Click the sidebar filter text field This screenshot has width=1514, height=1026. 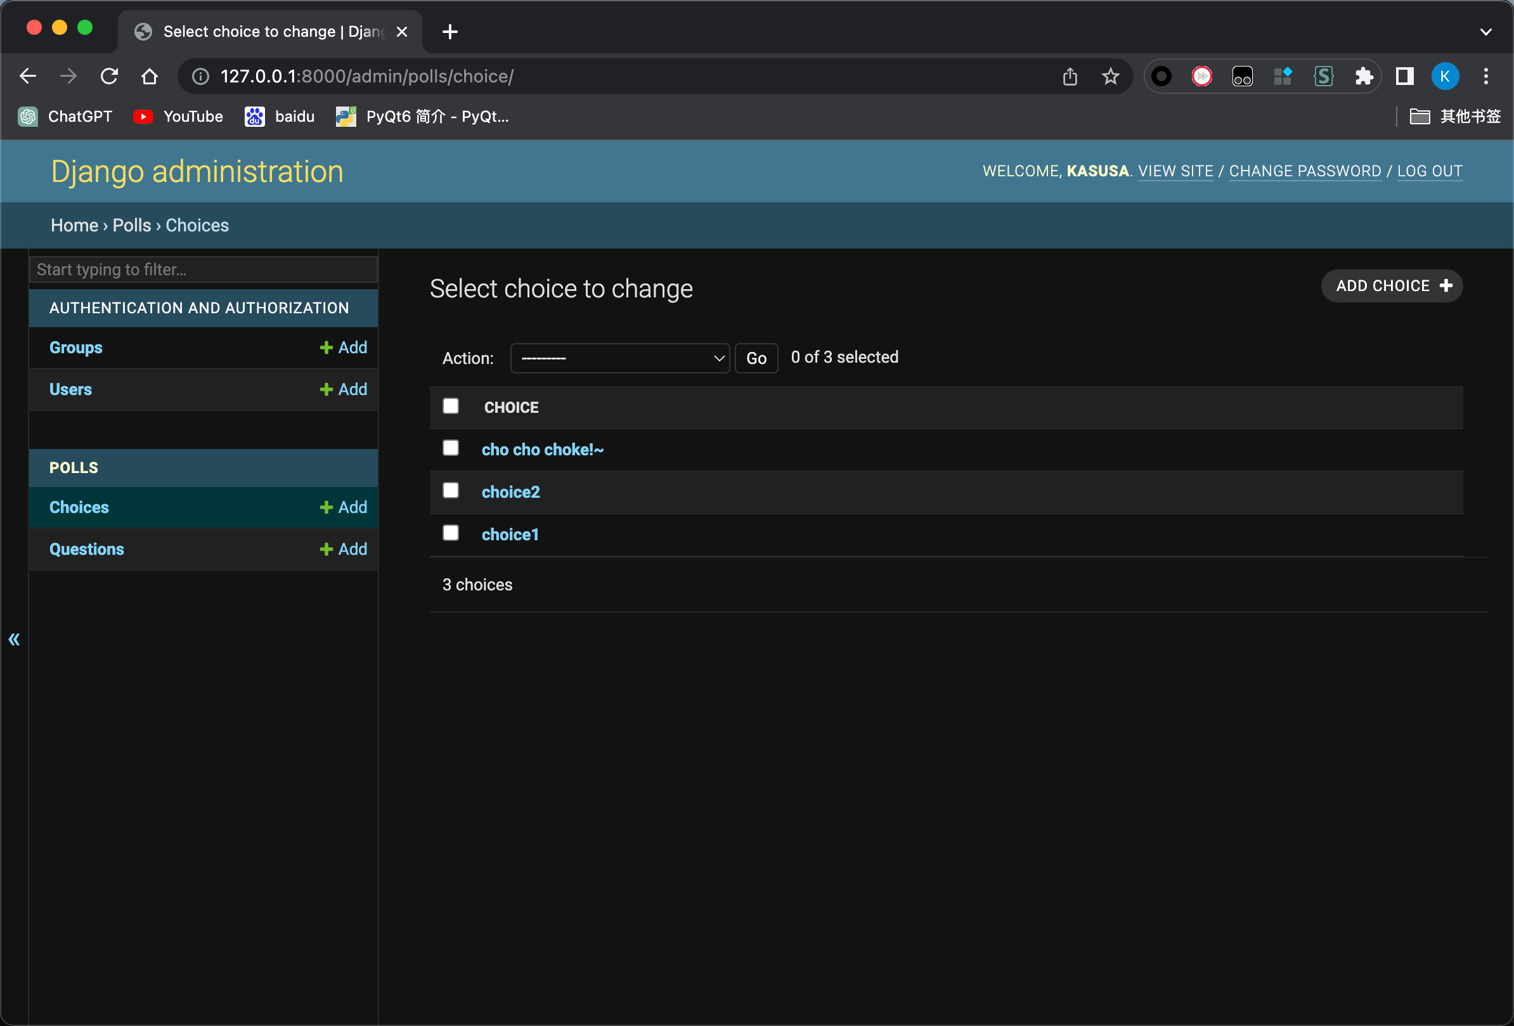203,269
